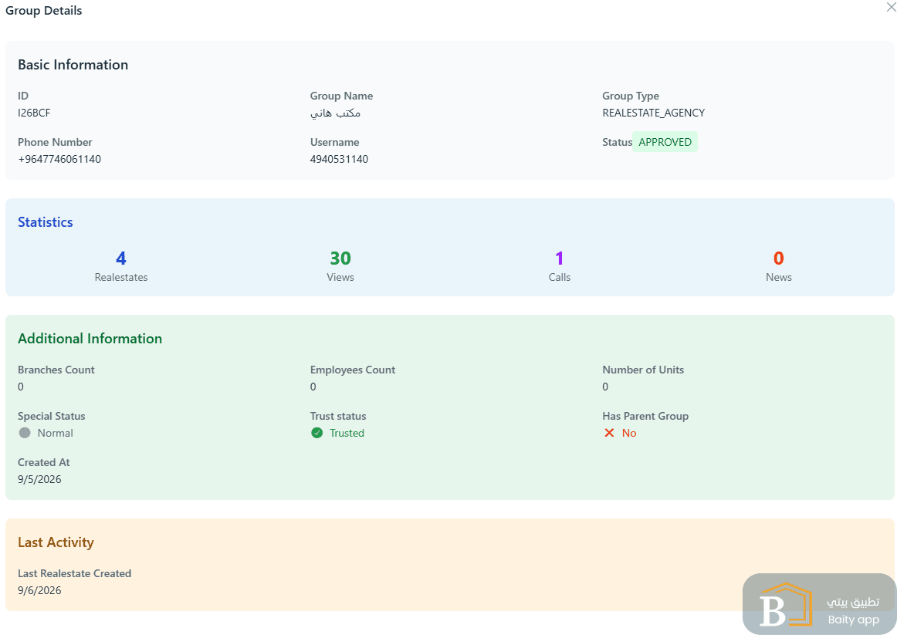Click the Branches Count label
897x635 pixels.
click(56, 370)
